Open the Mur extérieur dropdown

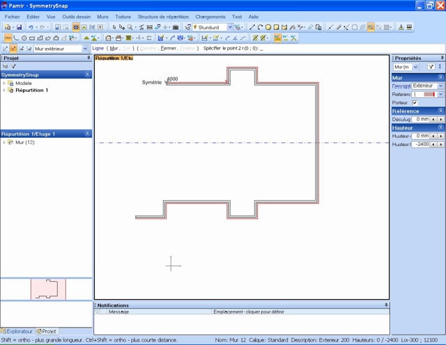point(85,49)
